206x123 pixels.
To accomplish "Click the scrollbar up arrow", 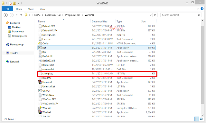I will 202,21.
